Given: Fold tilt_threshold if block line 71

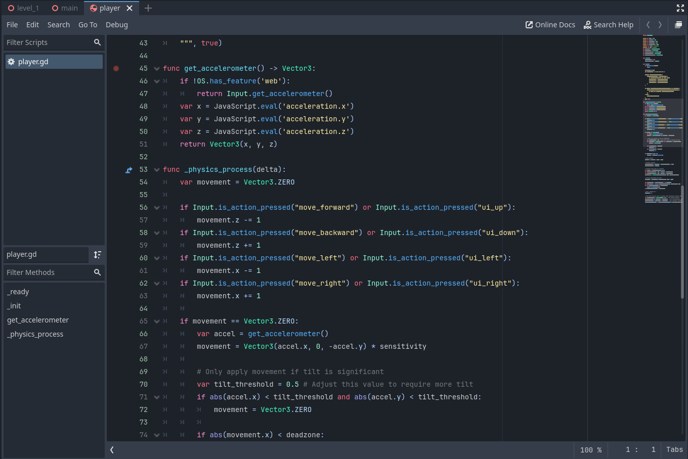Looking at the screenshot, I should pyautogui.click(x=157, y=397).
